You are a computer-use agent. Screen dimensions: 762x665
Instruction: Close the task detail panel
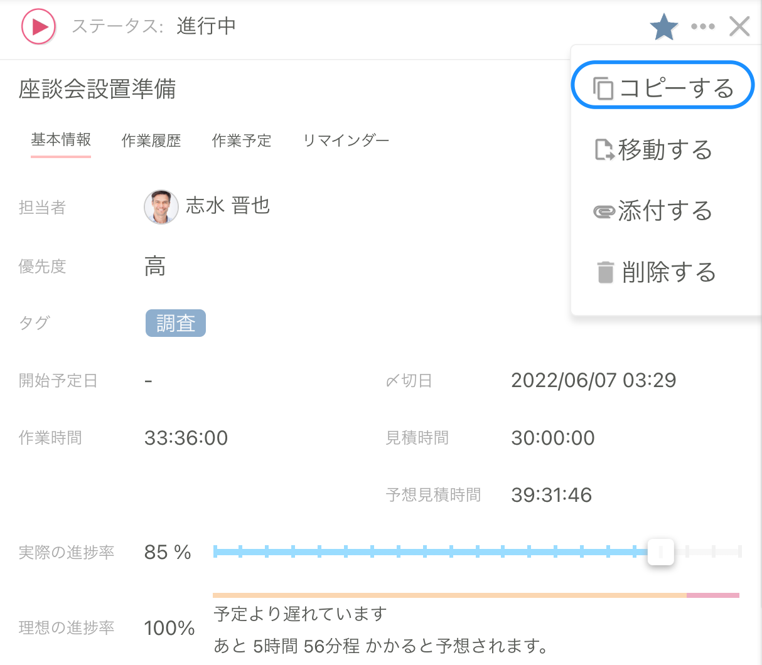coord(739,26)
